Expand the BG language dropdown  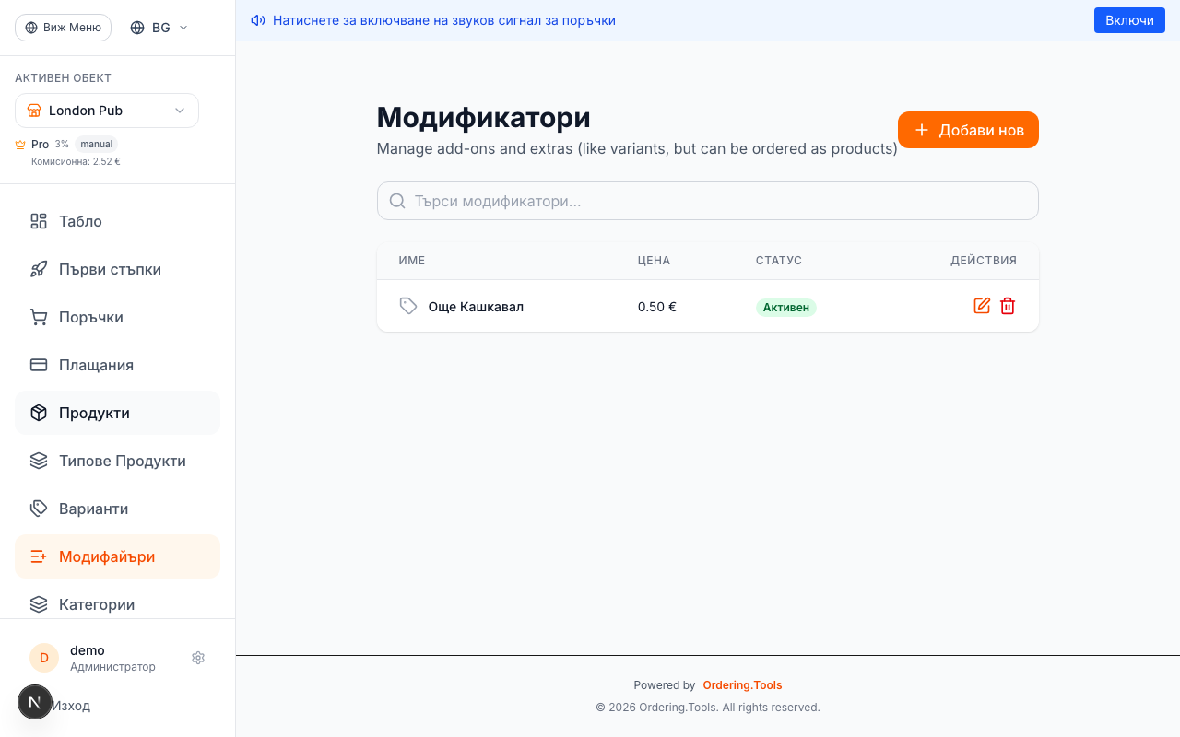(x=158, y=27)
